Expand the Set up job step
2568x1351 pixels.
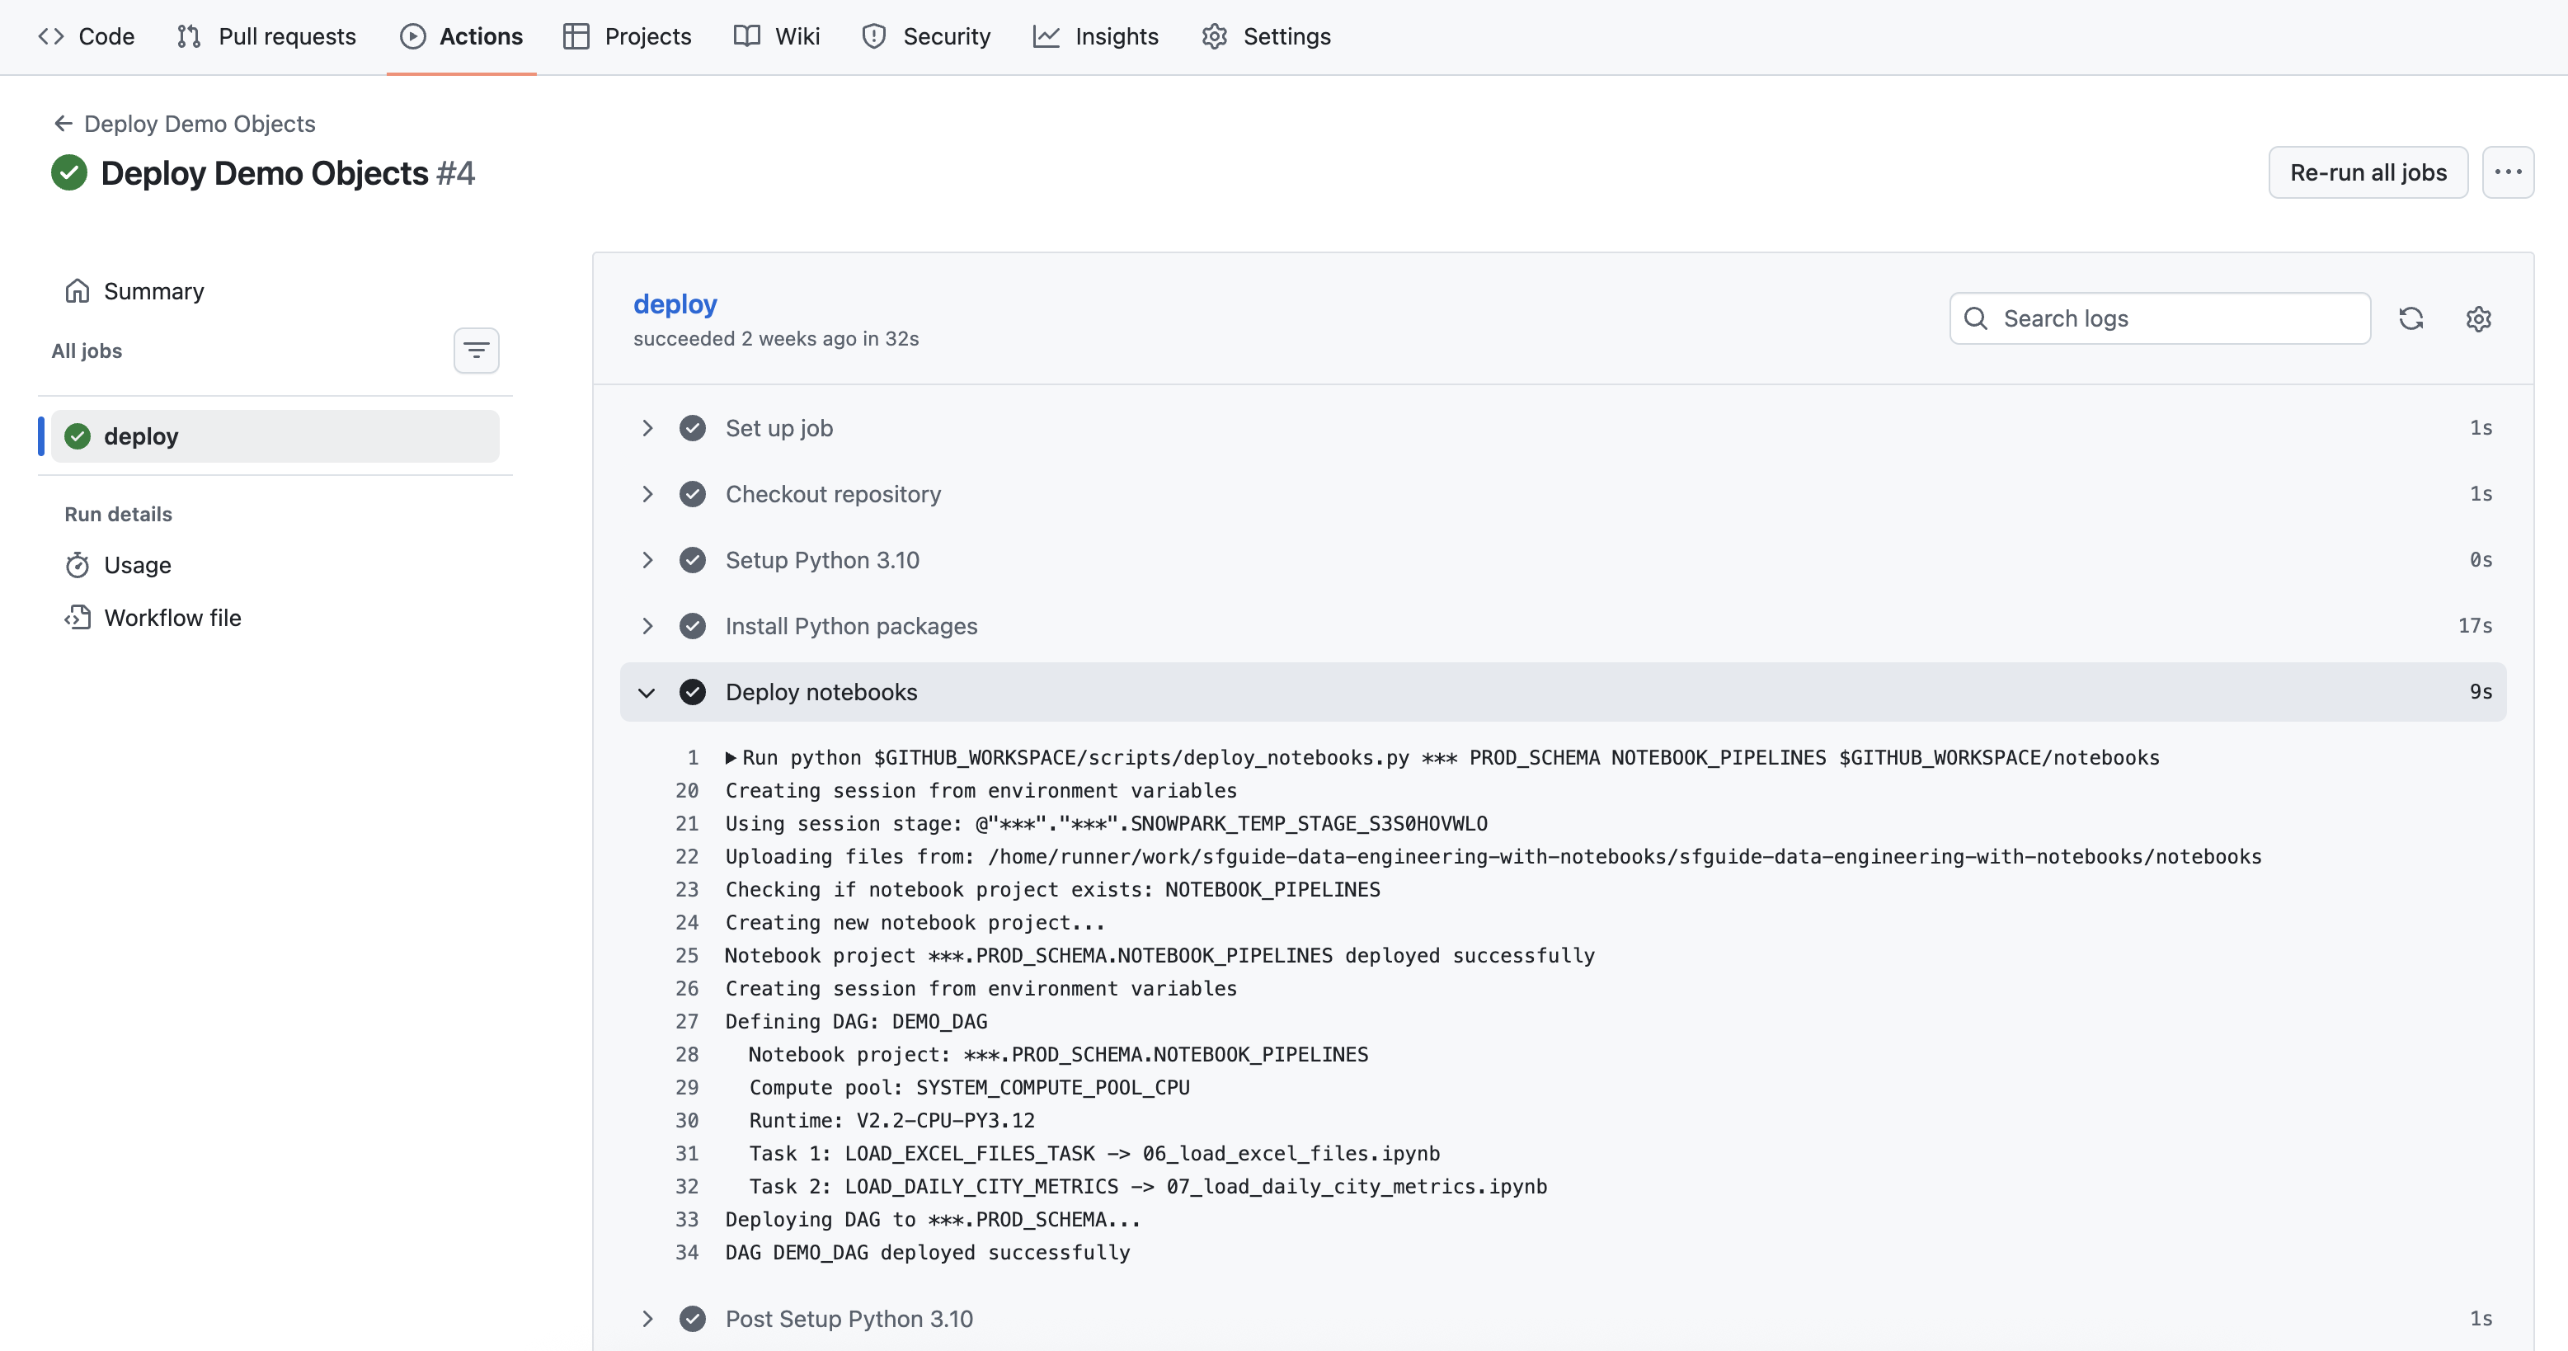(x=1562, y=428)
